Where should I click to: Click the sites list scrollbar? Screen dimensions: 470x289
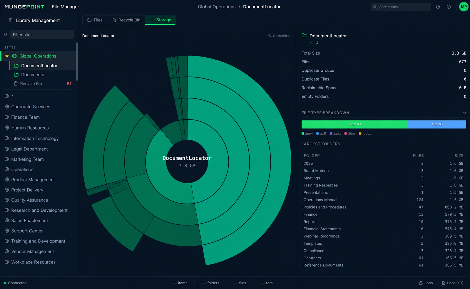point(77,62)
